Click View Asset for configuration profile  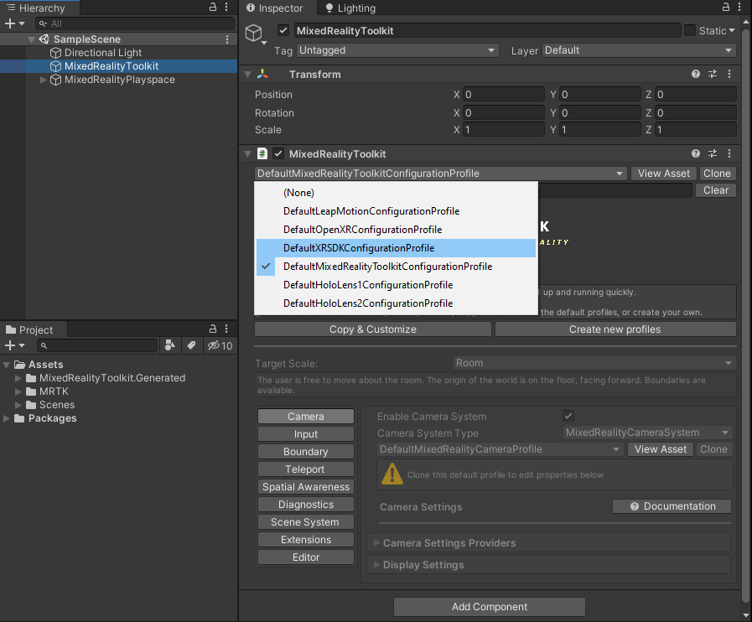click(x=664, y=174)
